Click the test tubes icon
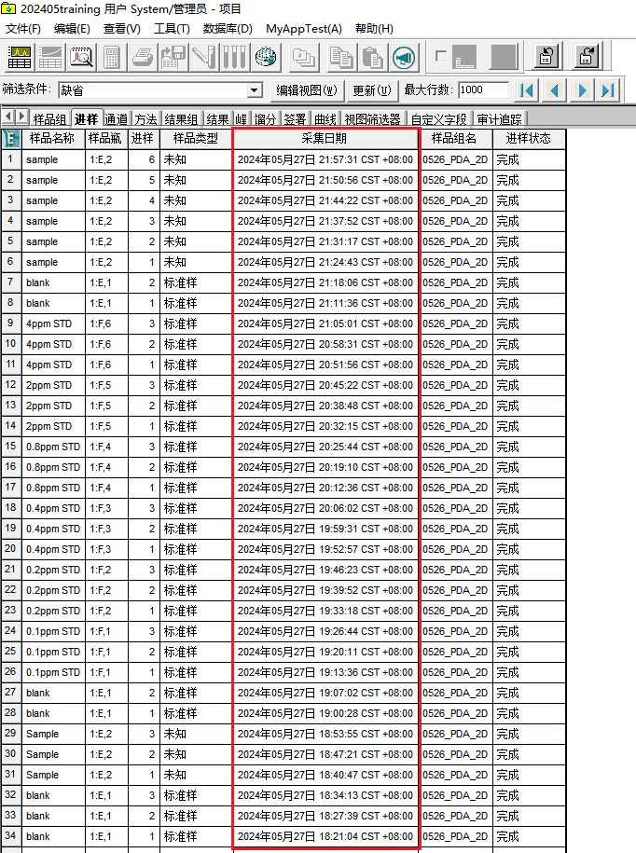The height and width of the screenshot is (853, 636). point(234,57)
